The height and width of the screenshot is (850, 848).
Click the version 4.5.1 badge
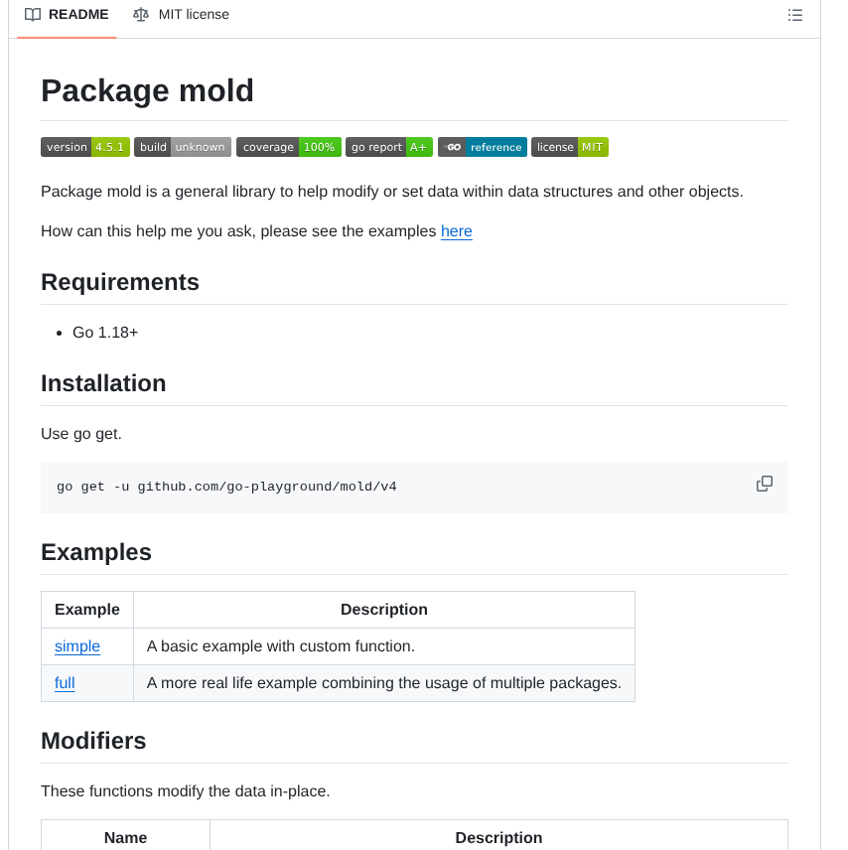pyautogui.click(x=84, y=147)
